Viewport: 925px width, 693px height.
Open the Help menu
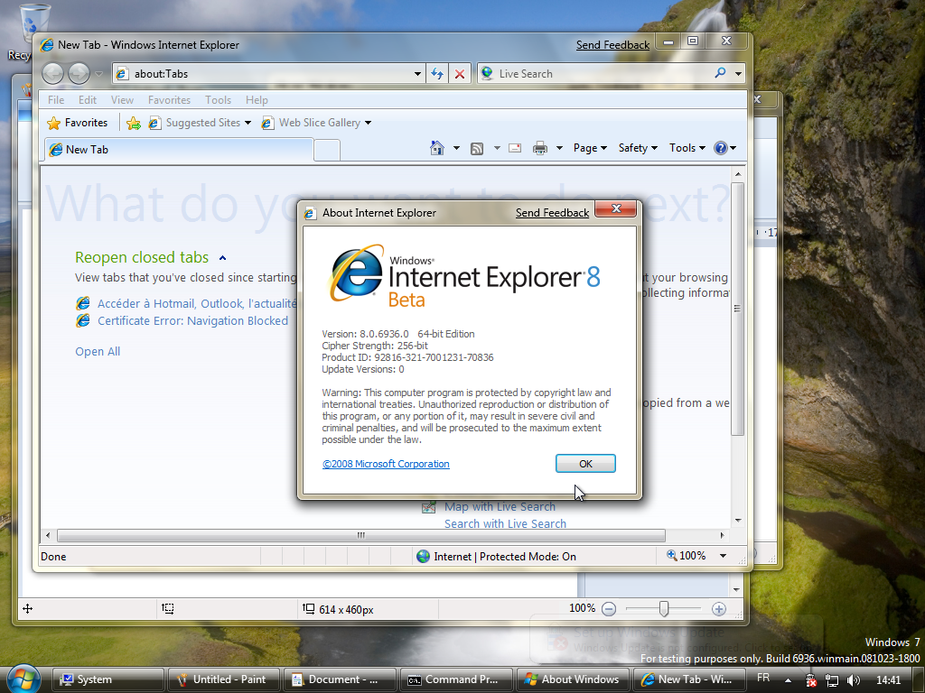(x=257, y=99)
